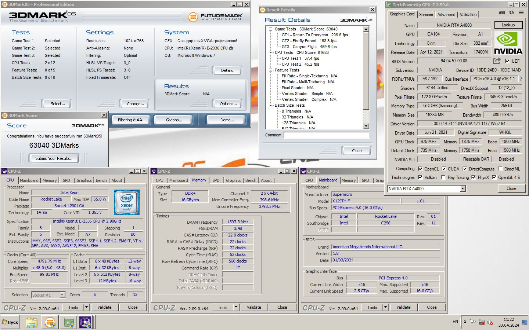The image size is (529, 330).
Task: Collapse the Batch Size Tests tree node
Action: [x=271, y=105]
